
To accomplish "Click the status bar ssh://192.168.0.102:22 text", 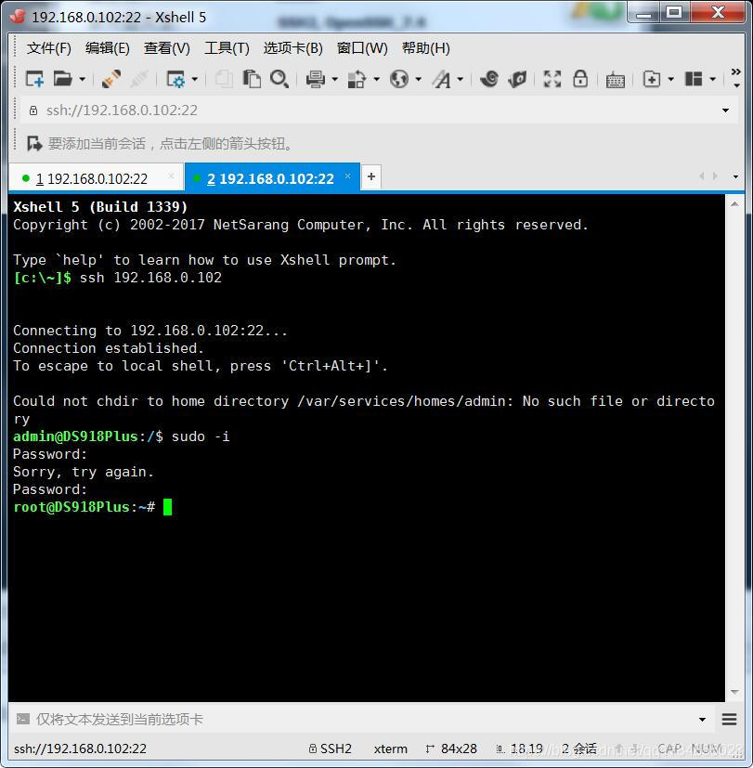I will coord(80,748).
